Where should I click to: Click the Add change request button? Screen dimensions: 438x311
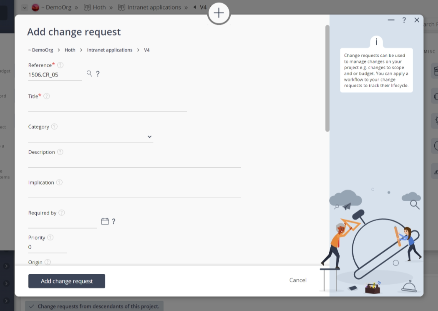[67, 281]
